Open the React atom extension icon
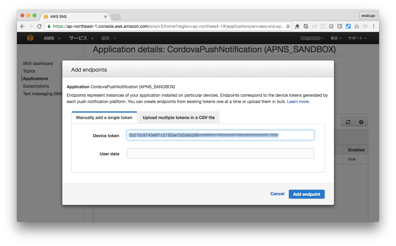 point(323,26)
